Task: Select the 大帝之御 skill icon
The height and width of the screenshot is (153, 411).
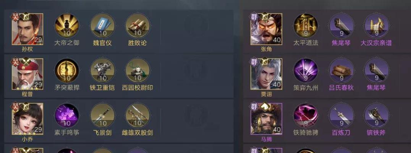Action: [67, 26]
